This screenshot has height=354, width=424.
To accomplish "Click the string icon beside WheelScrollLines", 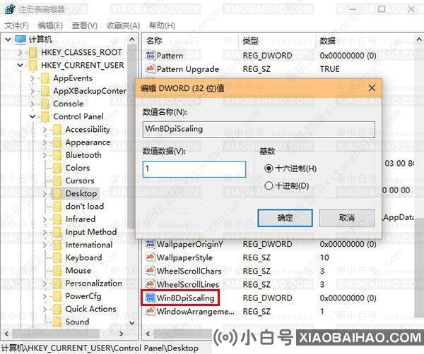I will pos(150,284).
